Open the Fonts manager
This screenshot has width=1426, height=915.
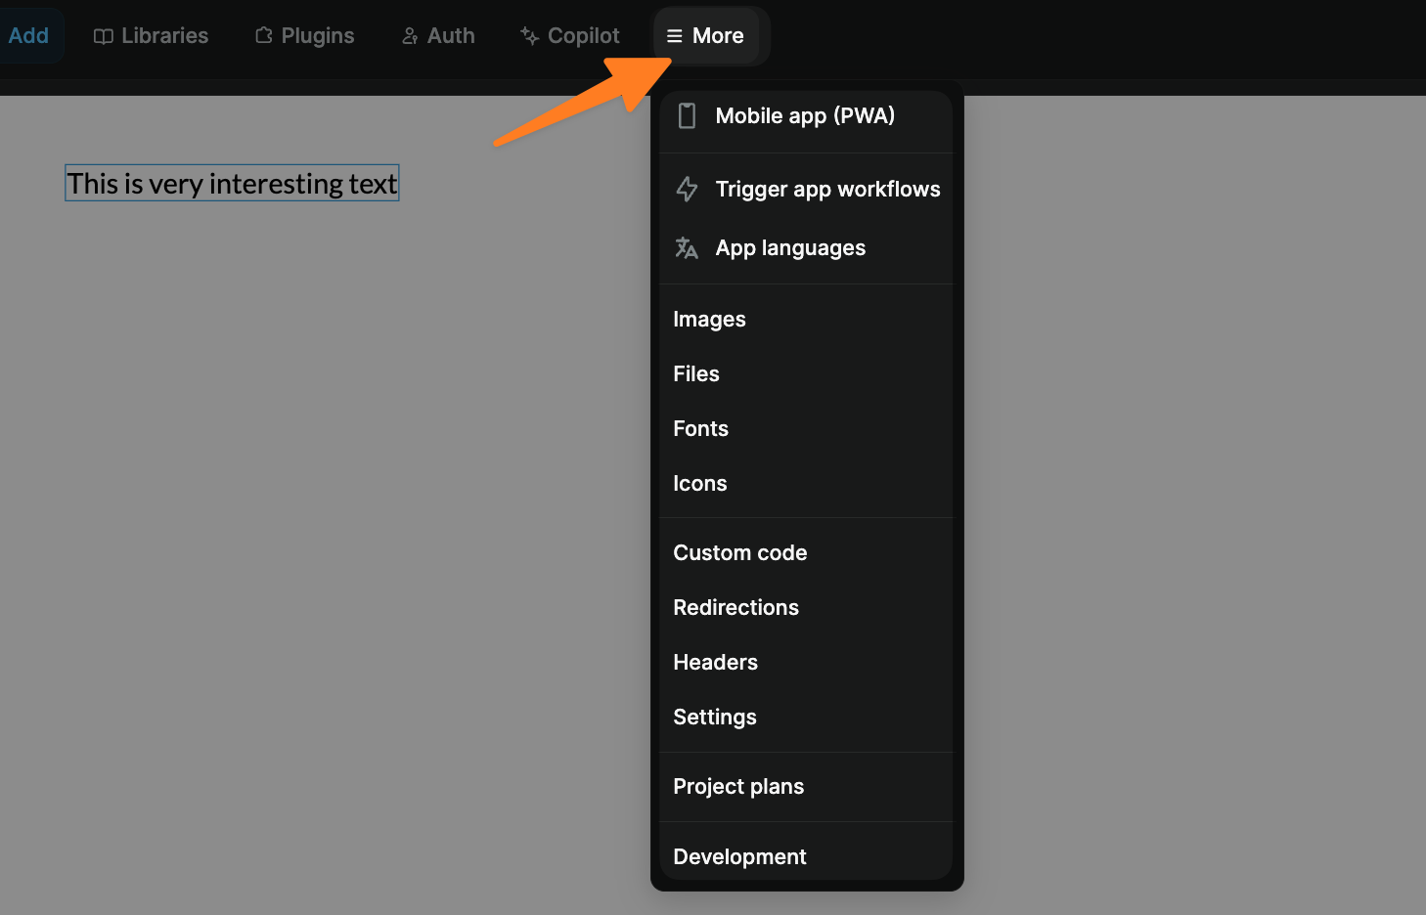700,428
